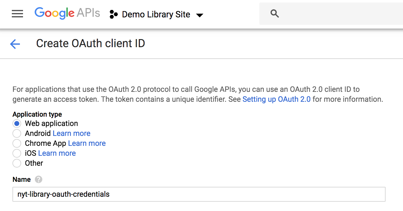Open Learn more link beside iOS

click(x=57, y=153)
